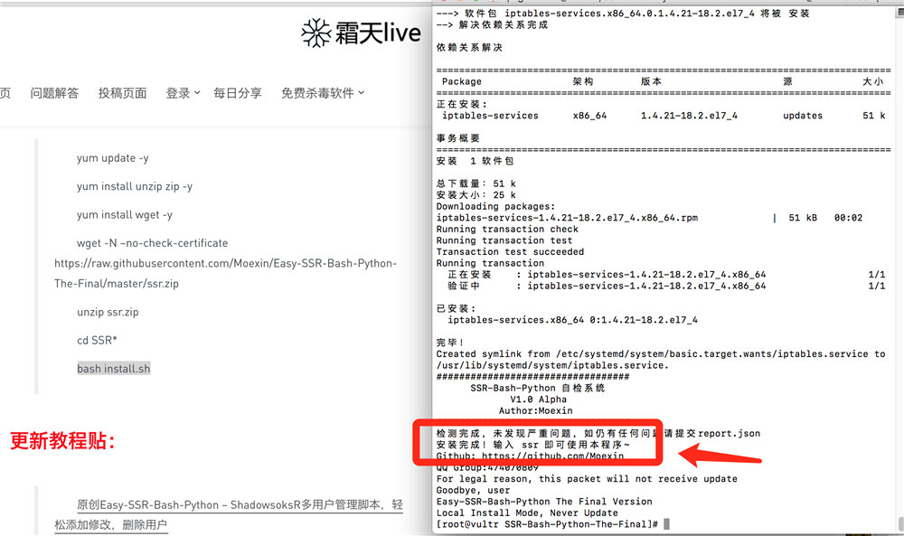Click the 'Transaction test succeeded' terminal line
This screenshot has width=904, height=536.
(510, 252)
